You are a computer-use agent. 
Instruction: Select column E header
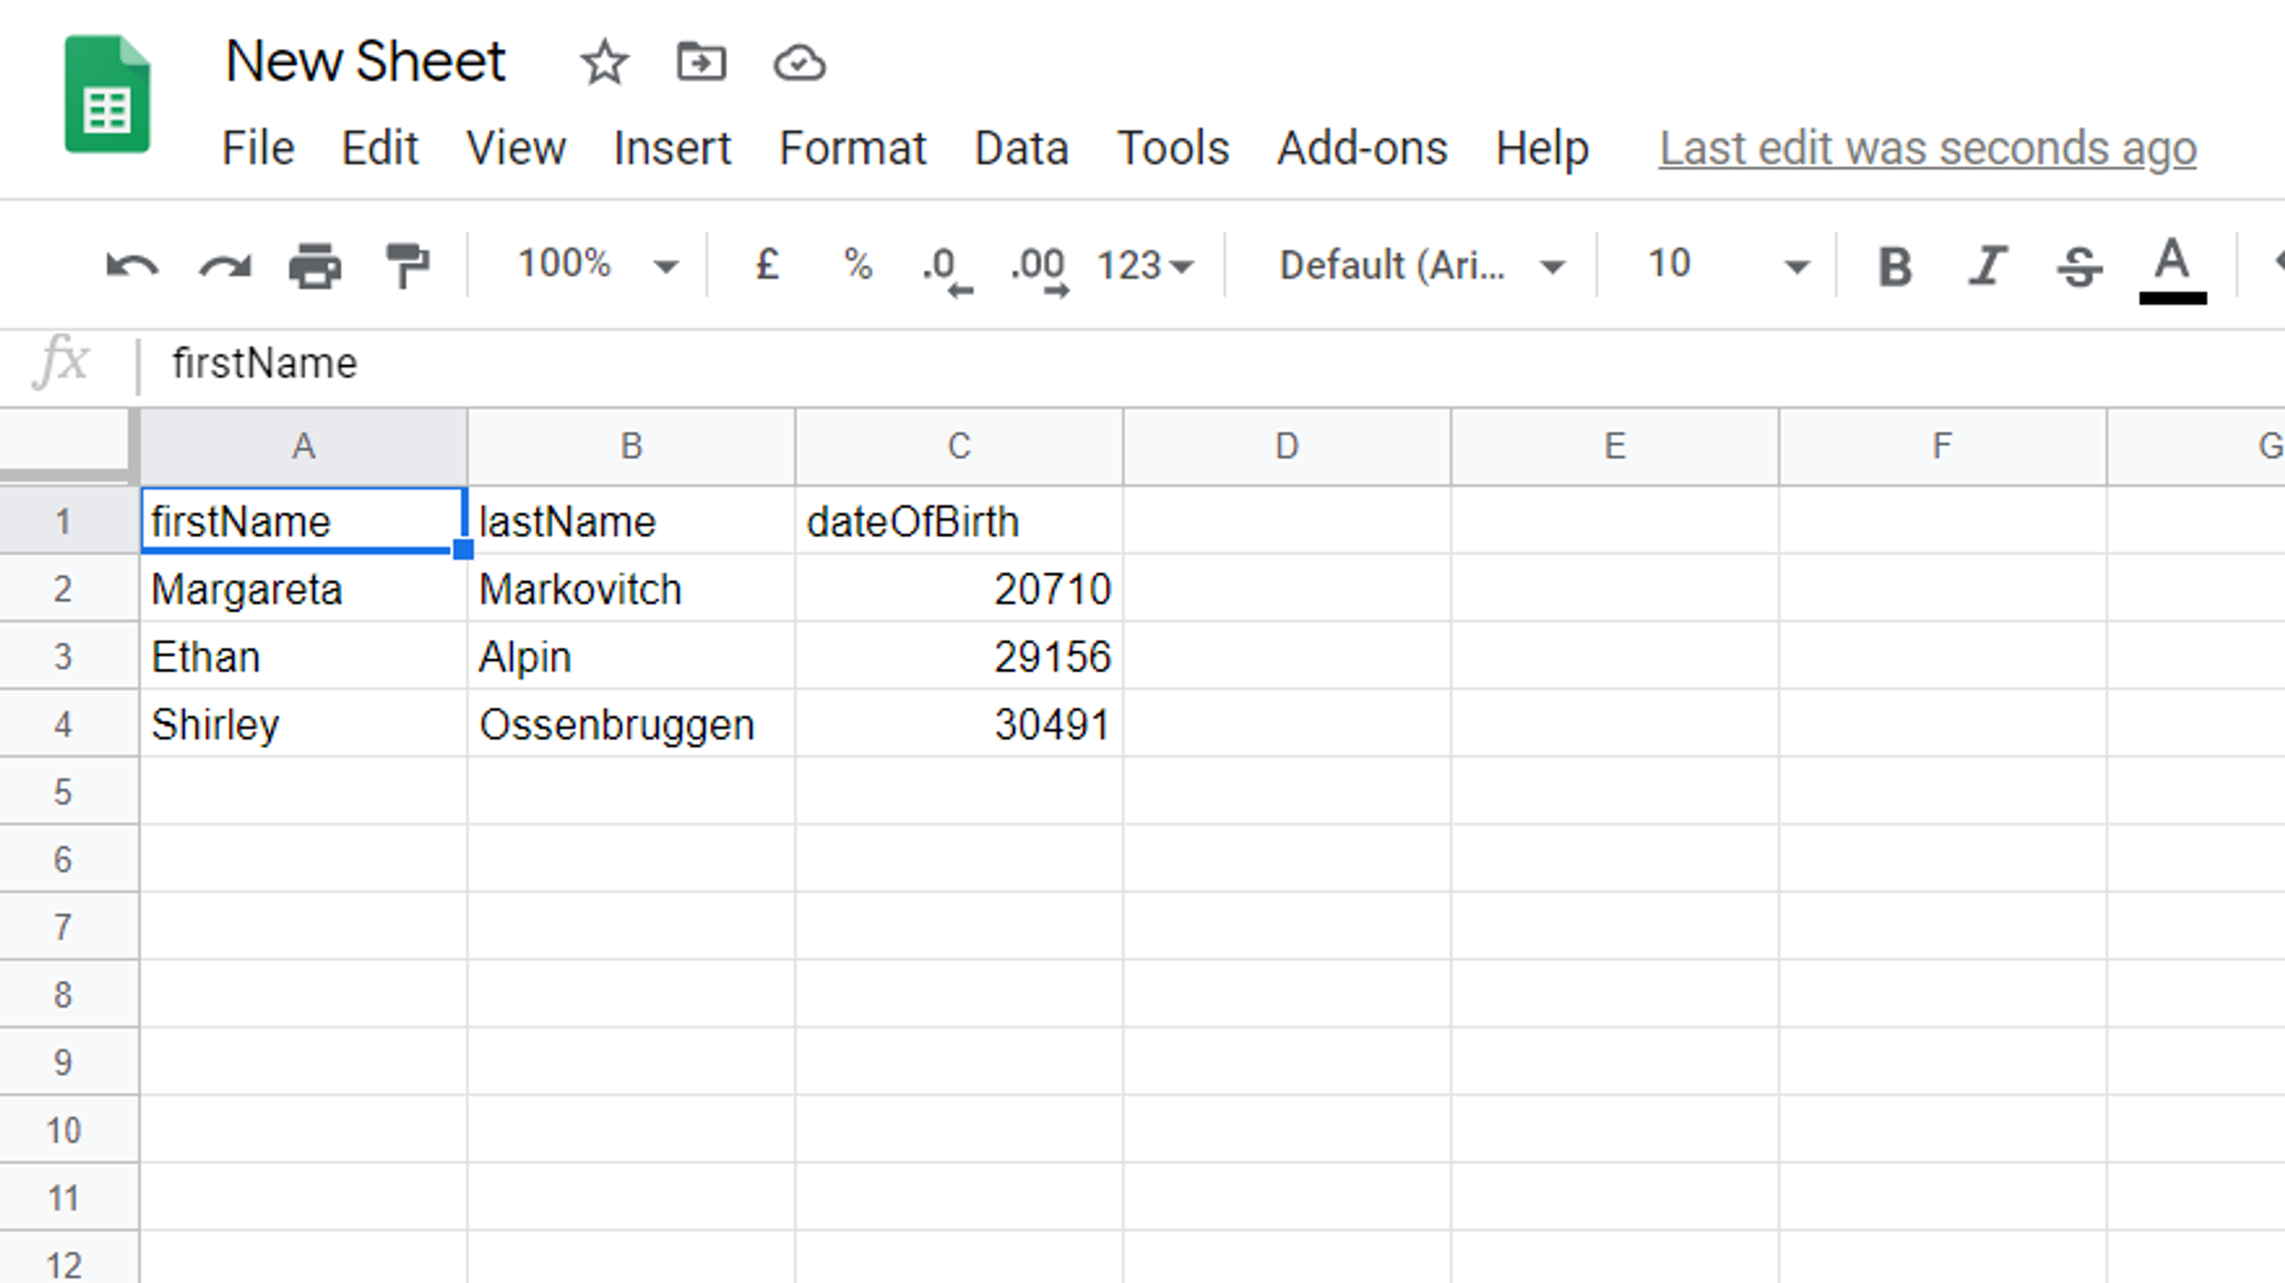(x=1614, y=446)
